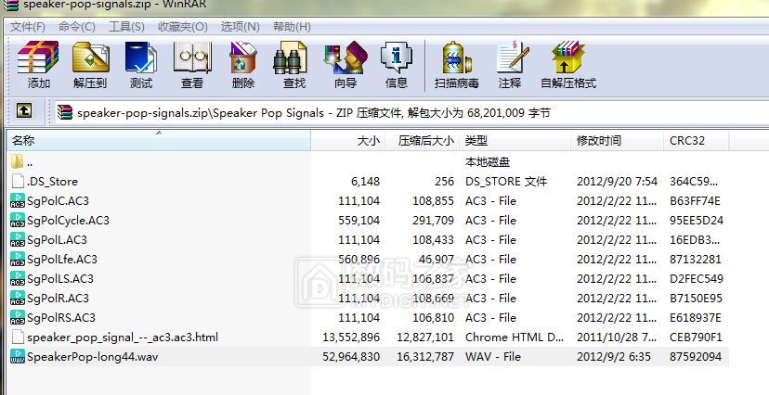Click the 添加 (Add) toolbar icon

(x=38, y=57)
